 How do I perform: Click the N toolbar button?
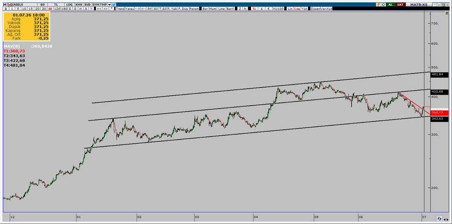pos(245,9)
